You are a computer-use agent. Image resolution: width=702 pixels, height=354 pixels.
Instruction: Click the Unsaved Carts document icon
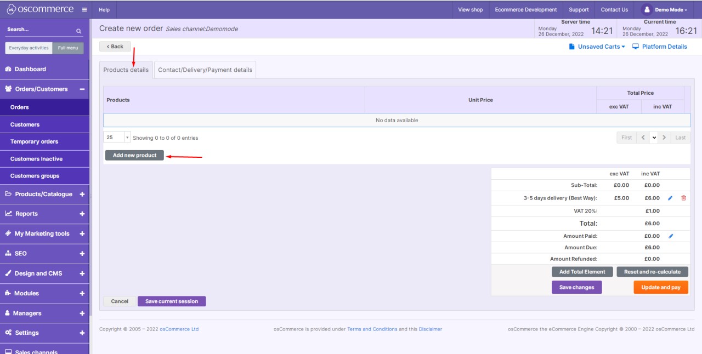pos(571,47)
